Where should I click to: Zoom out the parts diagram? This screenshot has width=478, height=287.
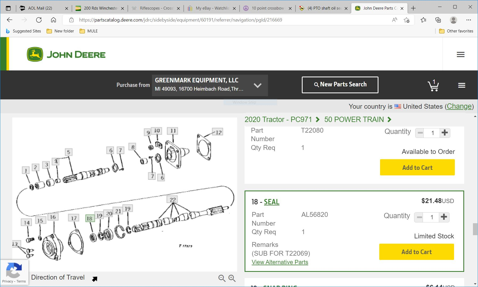pos(222,278)
